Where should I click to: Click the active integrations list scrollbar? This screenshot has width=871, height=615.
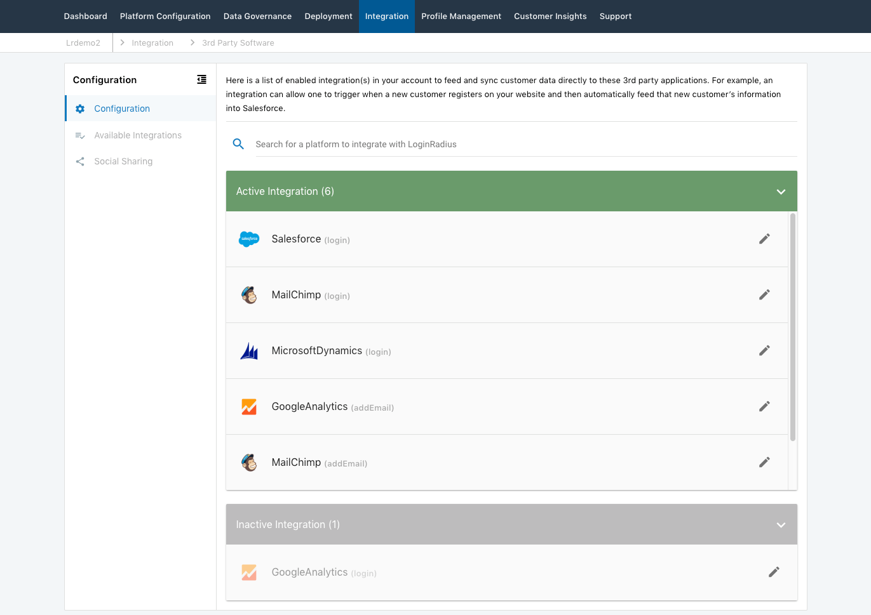coord(792,327)
